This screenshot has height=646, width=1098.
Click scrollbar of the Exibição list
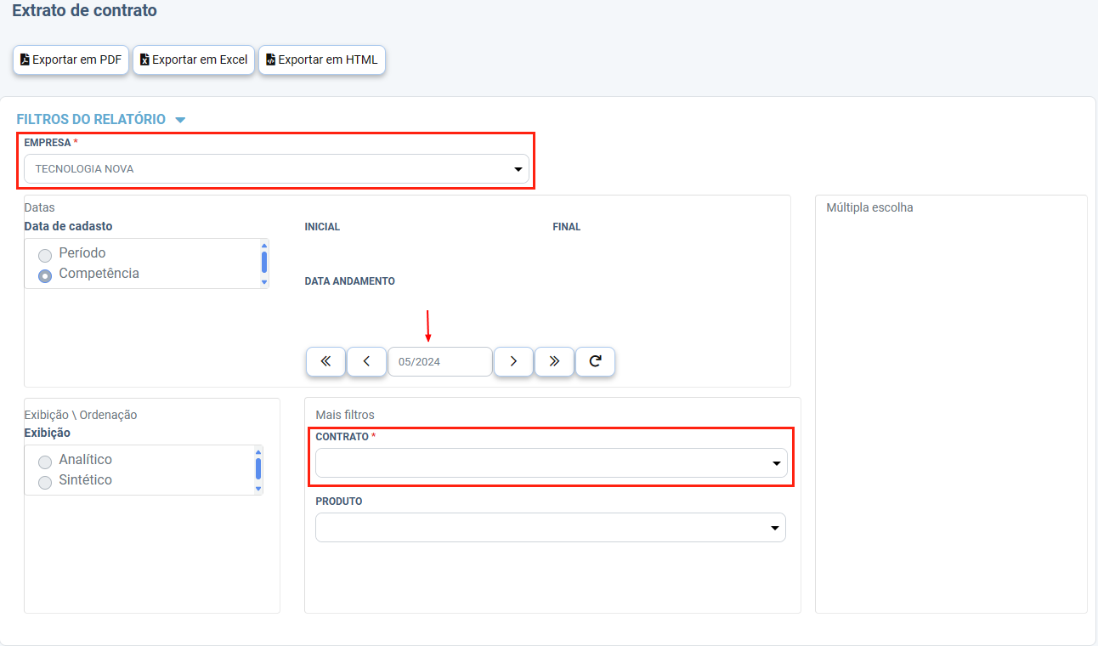(258, 470)
